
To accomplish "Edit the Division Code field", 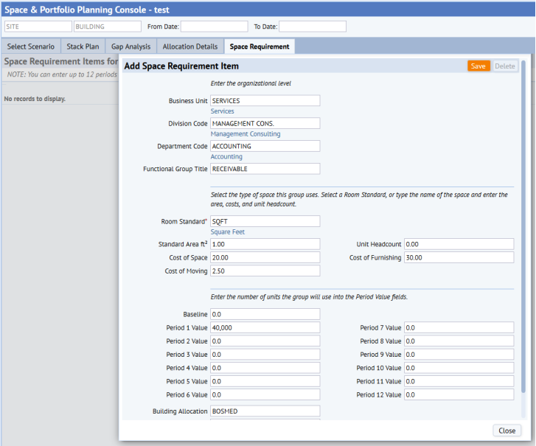I will (x=265, y=124).
